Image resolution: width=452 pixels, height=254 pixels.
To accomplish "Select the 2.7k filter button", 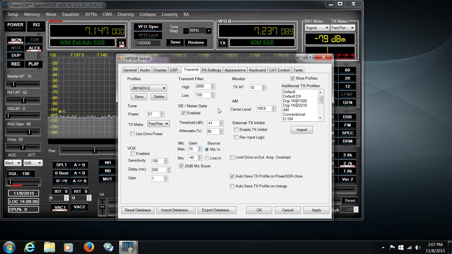I will (x=347, y=163).
